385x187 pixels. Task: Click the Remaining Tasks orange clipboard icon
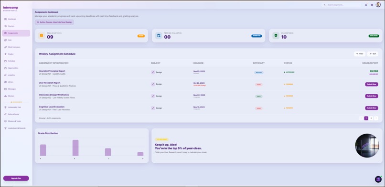(x=42, y=36)
